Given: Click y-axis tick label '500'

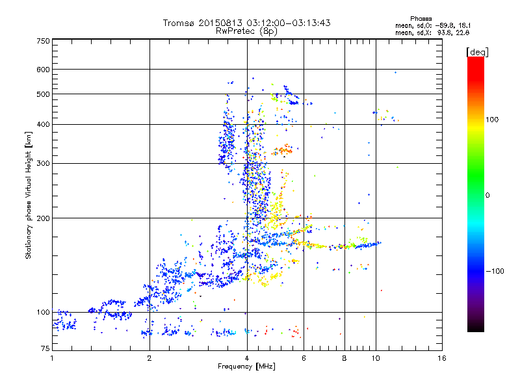Looking at the screenshot, I should (44, 94).
